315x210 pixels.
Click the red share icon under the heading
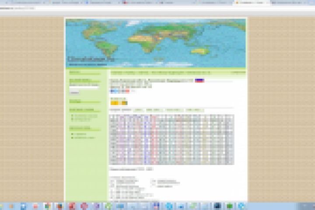[x=127, y=91]
